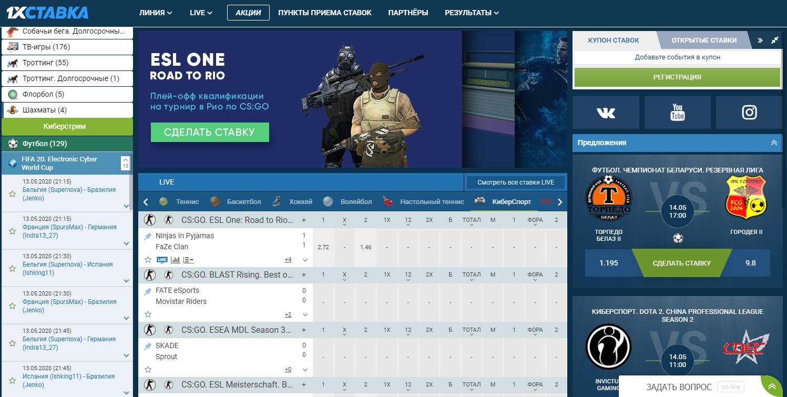This screenshot has height=397, width=787.
Task: Open the ЛИНИЯ dropdown menu
Action: click(156, 13)
